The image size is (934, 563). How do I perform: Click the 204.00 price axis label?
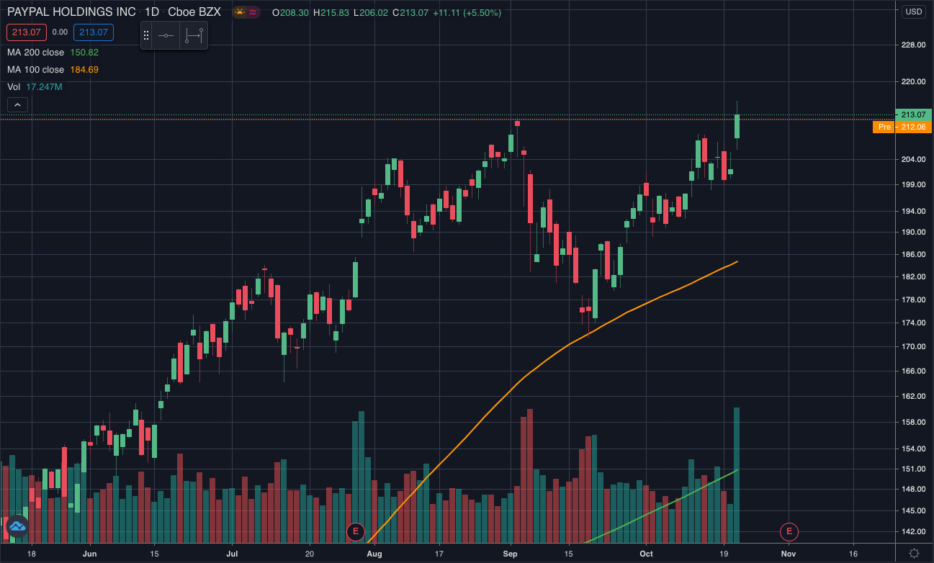tap(912, 160)
